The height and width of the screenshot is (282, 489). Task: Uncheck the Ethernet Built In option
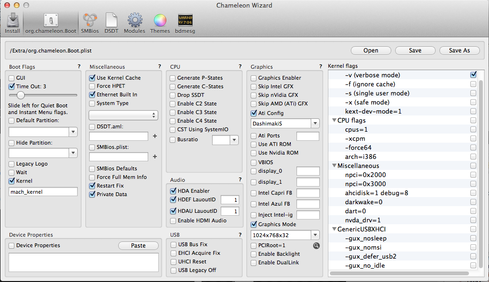point(92,94)
